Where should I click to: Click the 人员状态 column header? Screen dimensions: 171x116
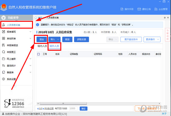133,54
